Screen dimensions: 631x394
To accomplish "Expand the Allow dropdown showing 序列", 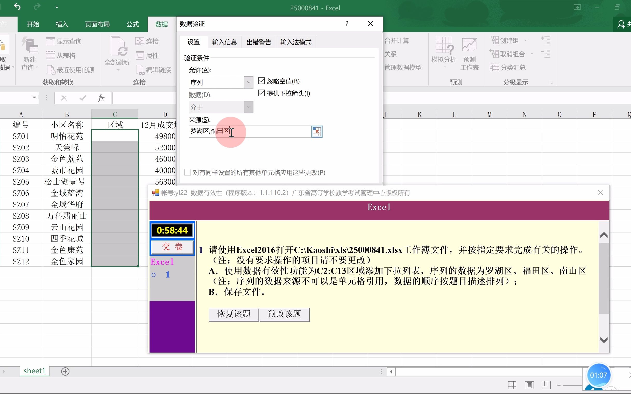I will (x=248, y=82).
